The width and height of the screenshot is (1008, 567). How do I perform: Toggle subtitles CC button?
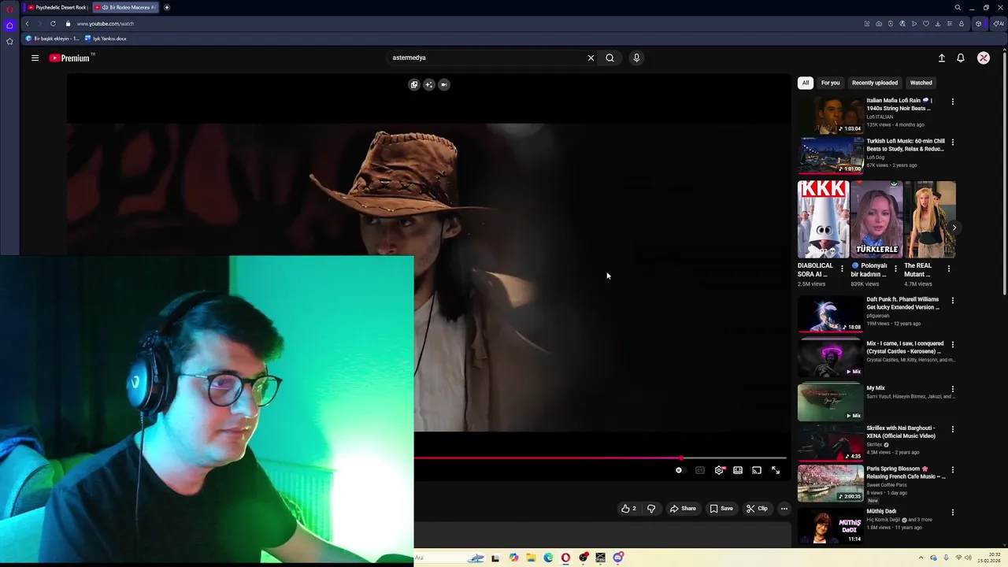point(700,470)
